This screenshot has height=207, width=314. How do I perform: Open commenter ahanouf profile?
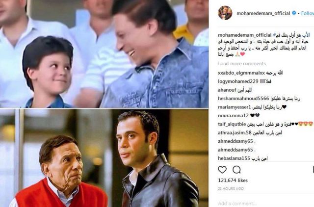[227, 90]
